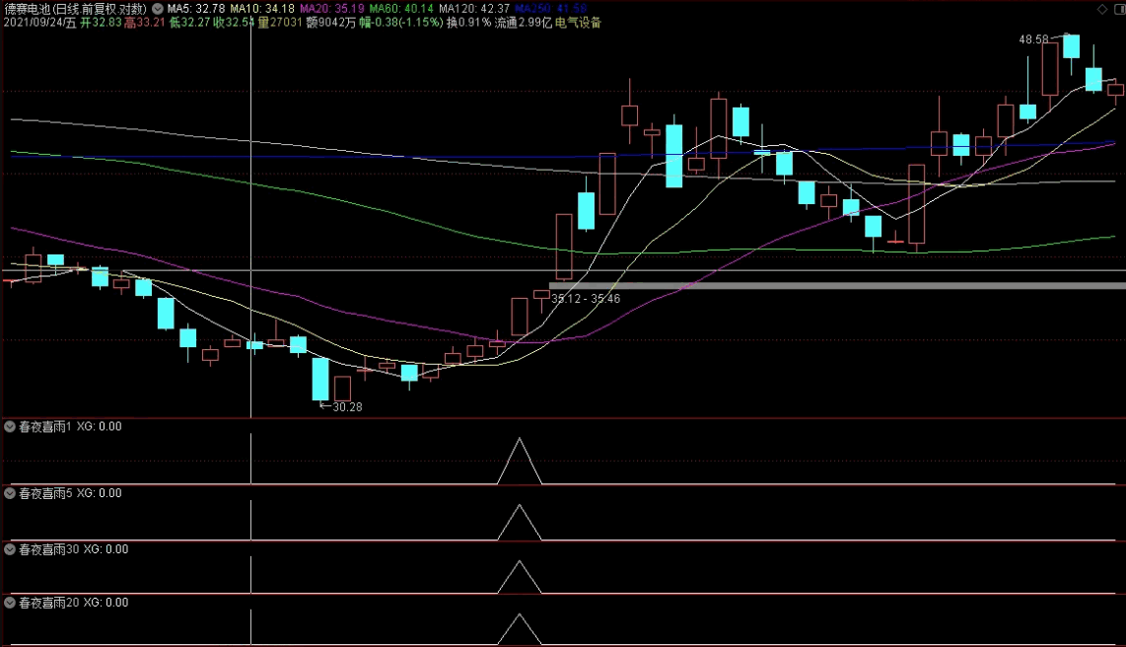The width and height of the screenshot is (1126, 647).
Task: Select the MA20: 35.19 label
Action: (331, 9)
